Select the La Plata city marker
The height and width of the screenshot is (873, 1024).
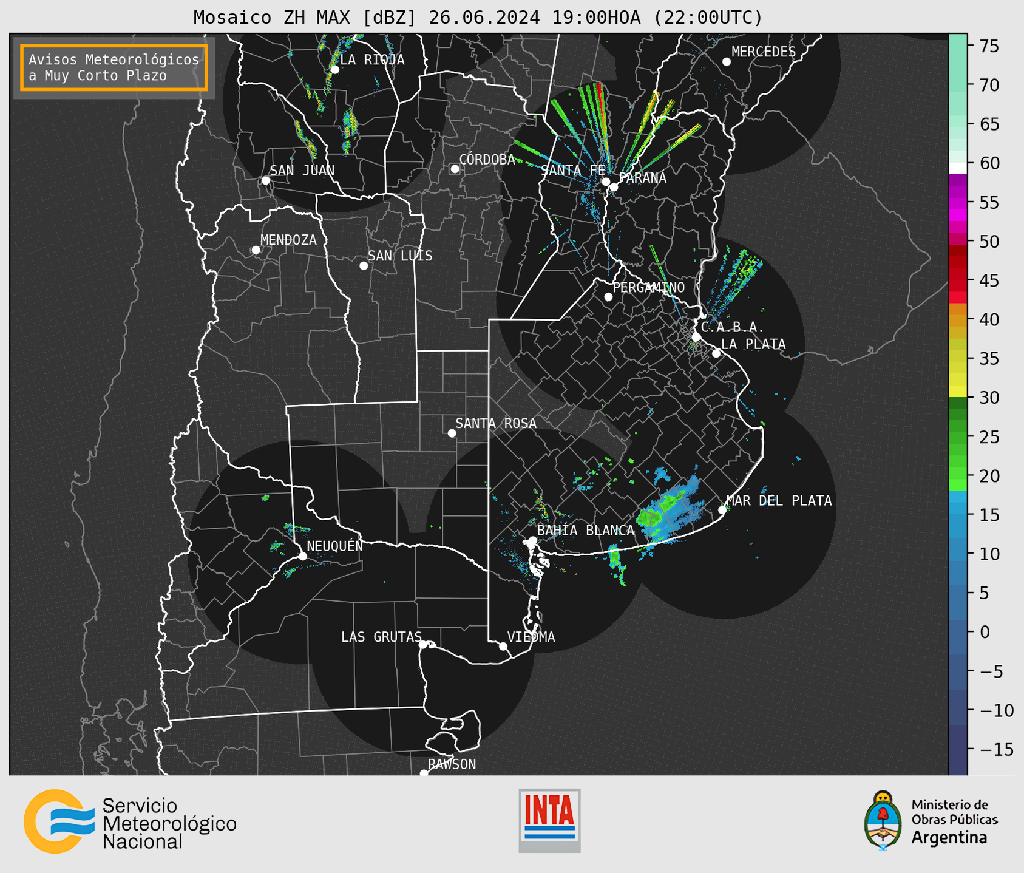(716, 353)
